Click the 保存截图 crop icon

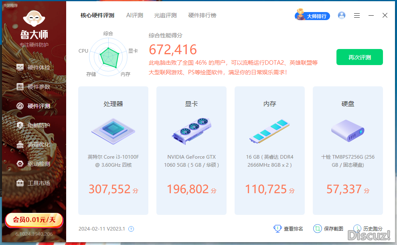click(317, 229)
